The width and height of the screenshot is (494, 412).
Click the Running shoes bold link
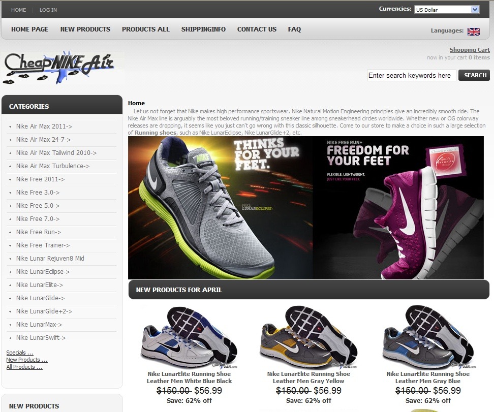pos(156,133)
